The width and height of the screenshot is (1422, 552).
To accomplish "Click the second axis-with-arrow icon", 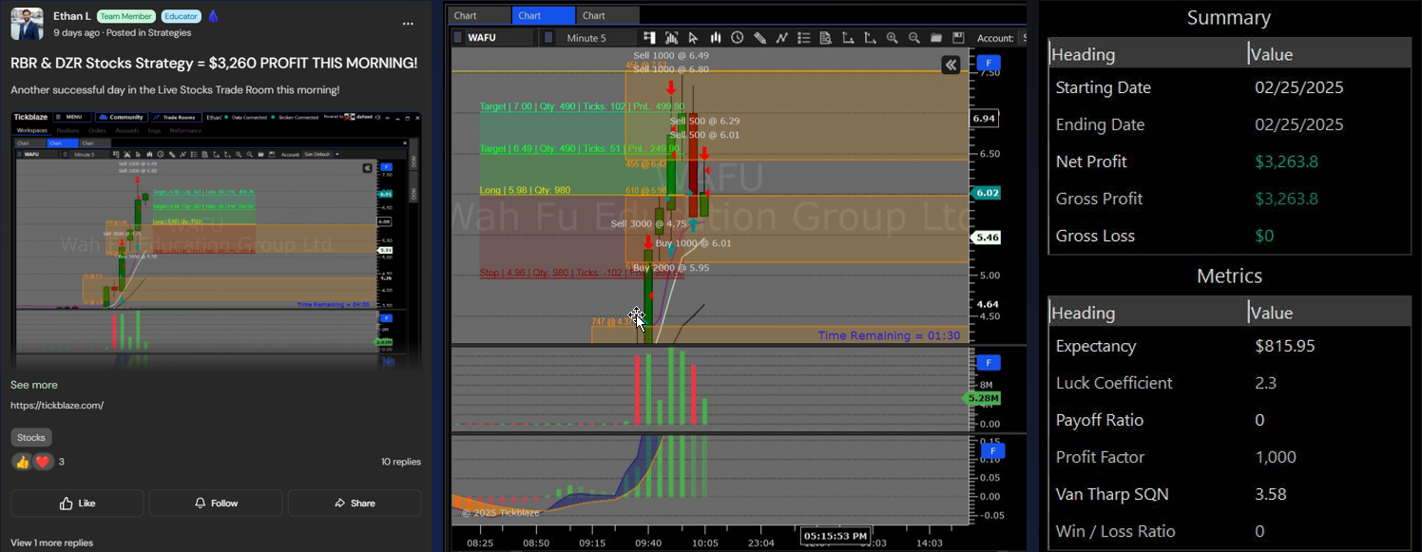I will (x=870, y=38).
